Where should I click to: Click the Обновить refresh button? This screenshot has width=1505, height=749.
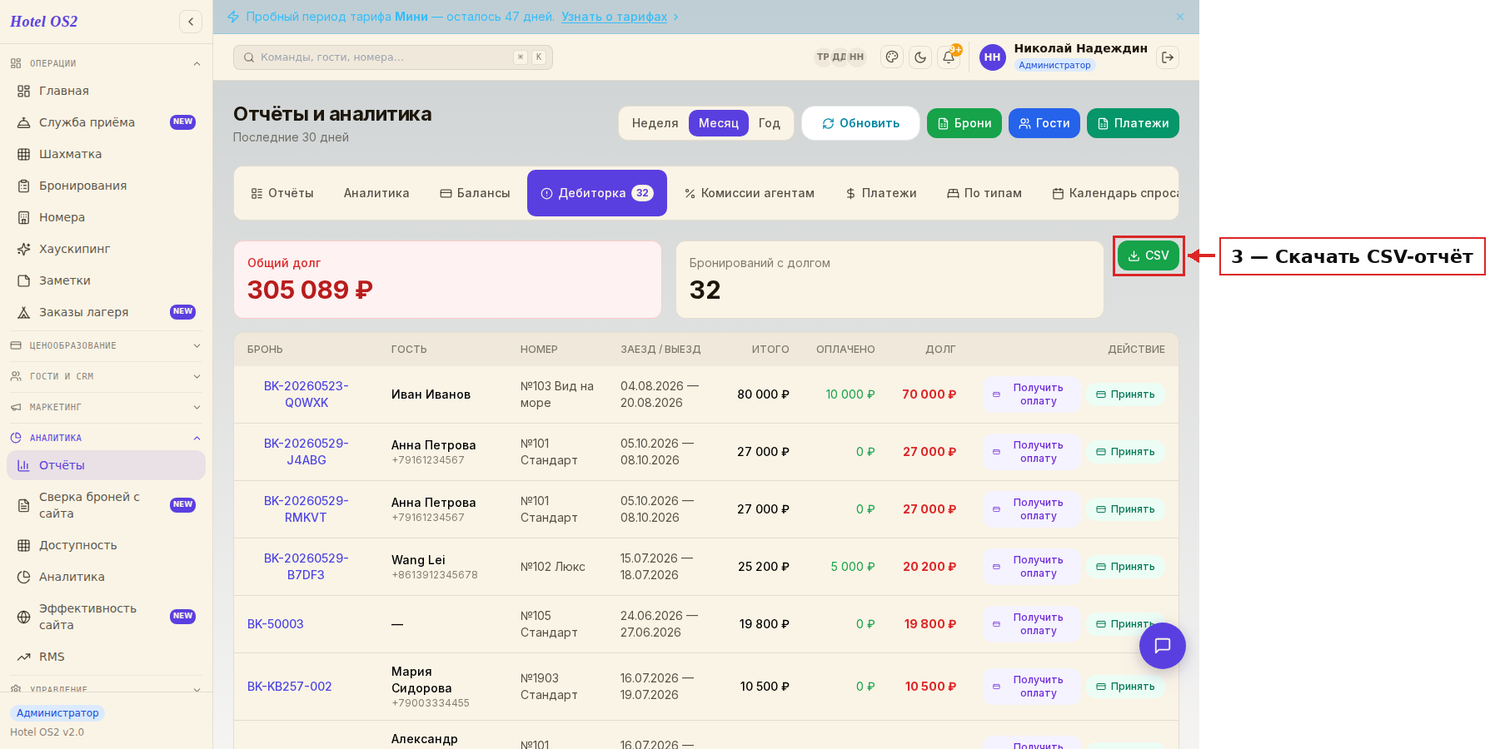pyautogui.click(x=860, y=123)
